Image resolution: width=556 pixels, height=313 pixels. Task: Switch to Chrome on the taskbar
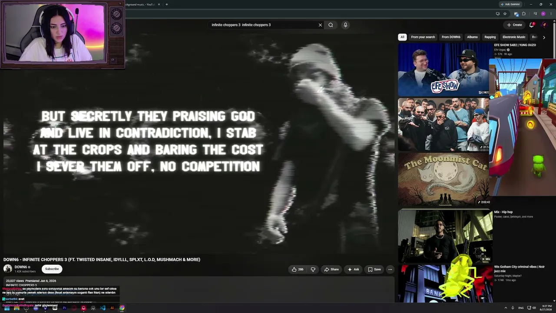tap(122, 308)
